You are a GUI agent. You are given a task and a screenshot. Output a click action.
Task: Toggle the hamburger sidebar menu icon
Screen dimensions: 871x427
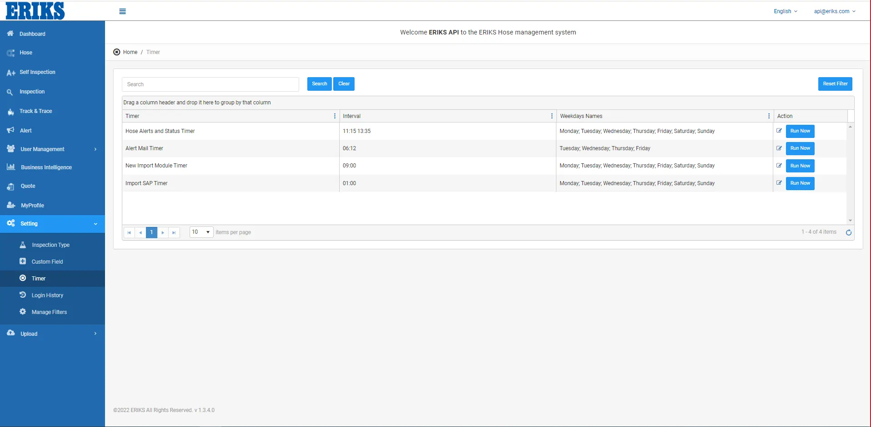pyautogui.click(x=122, y=11)
